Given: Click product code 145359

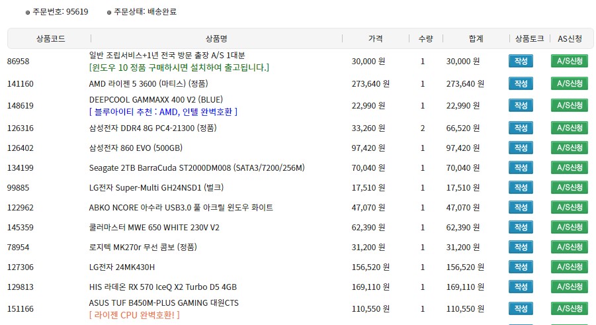Looking at the screenshot, I should (20, 227).
